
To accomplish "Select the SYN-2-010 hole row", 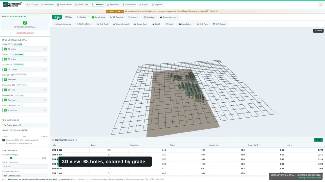I will (187, 173).
